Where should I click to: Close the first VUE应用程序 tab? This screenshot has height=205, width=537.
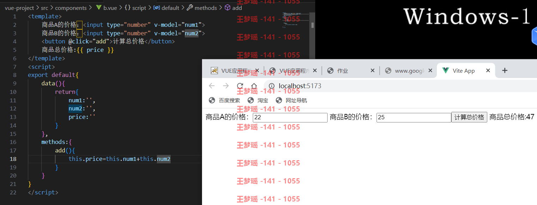(x=257, y=71)
